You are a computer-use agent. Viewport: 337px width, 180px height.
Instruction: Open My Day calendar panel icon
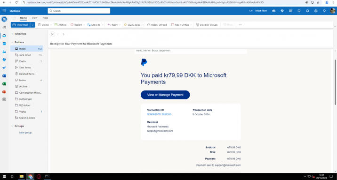pyautogui.click(x=299, y=11)
